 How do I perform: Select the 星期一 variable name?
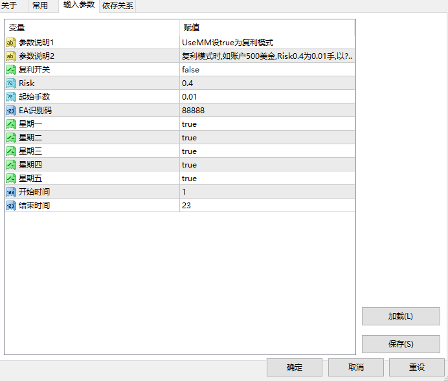[x=30, y=124]
